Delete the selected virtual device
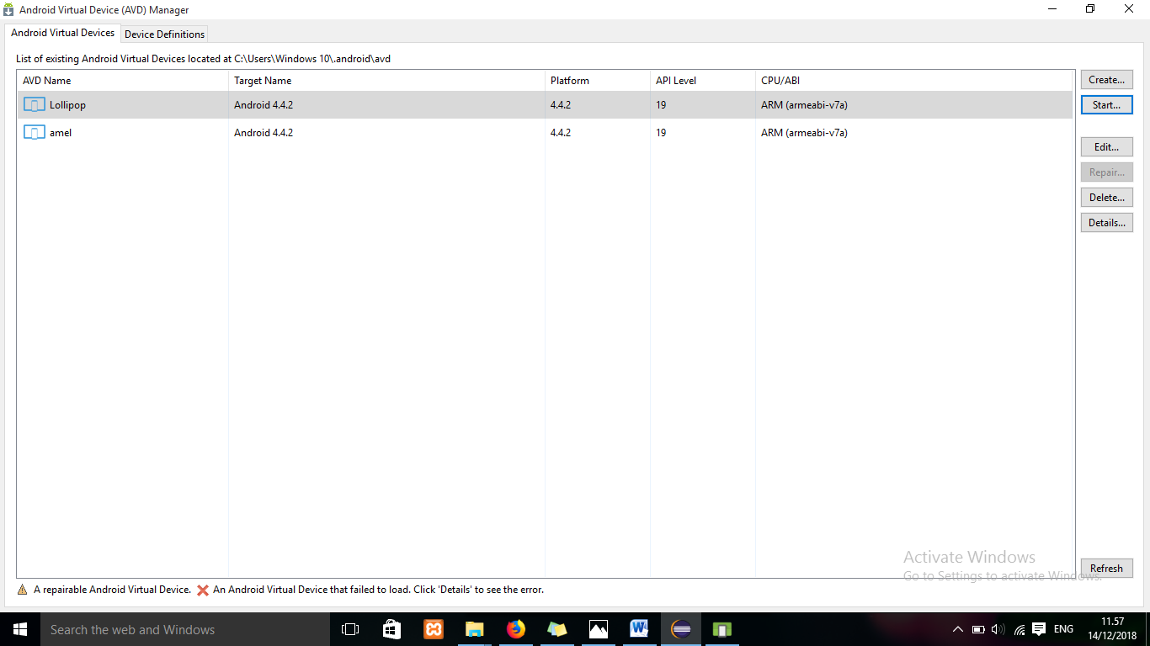 pos(1106,197)
